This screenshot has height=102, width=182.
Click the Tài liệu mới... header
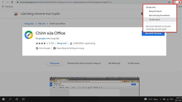(x=151, y=7)
